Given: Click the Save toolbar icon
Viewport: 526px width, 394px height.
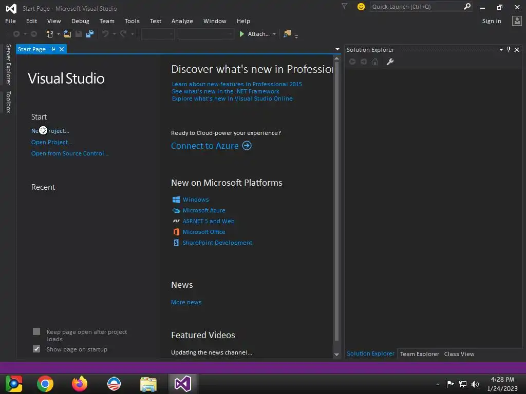Looking at the screenshot, I should click(x=79, y=34).
